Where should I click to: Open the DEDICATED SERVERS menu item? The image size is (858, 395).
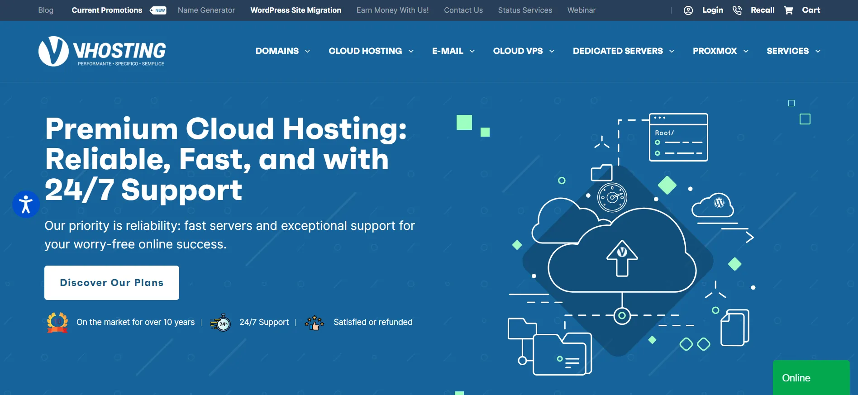[x=618, y=51]
